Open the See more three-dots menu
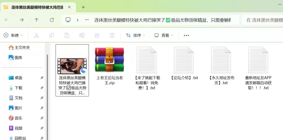This screenshot has width=283, height=140. (186, 35)
